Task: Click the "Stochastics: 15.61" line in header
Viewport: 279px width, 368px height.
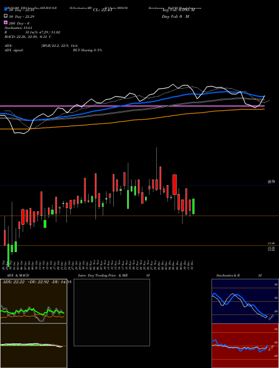Action: click(x=18, y=28)
